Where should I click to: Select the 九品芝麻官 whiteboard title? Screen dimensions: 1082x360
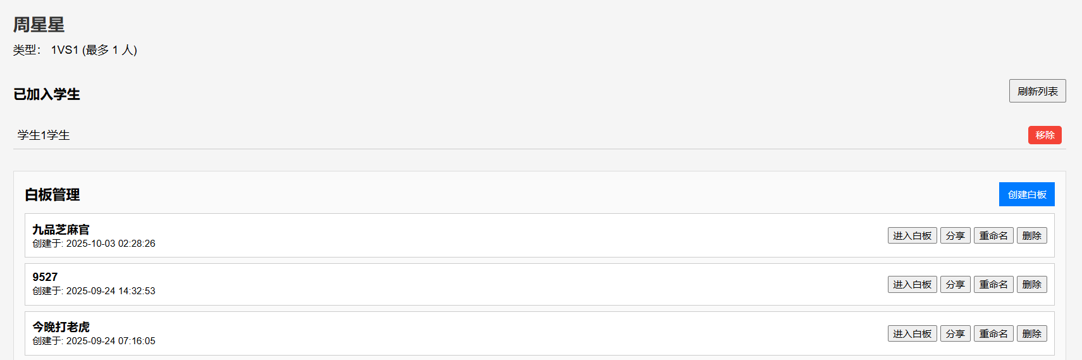point(61,230)
